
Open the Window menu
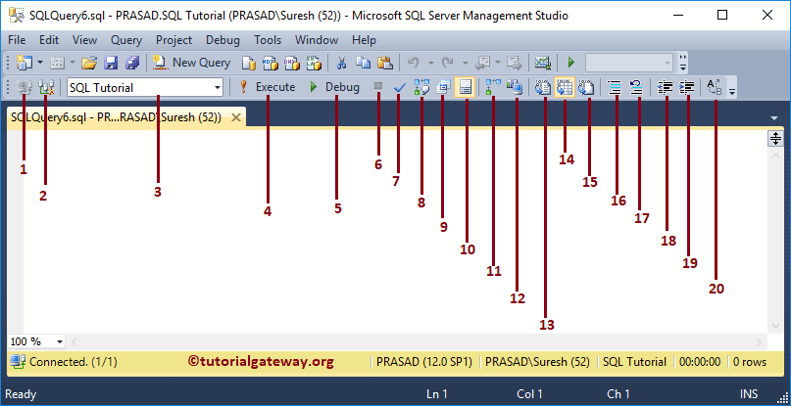317,40
